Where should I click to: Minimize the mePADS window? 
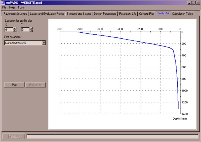(x=190, y=3)
